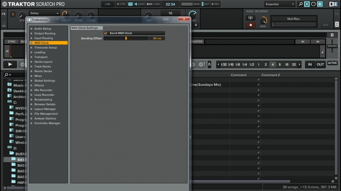Select loop size 16

[x=287, y=65]
